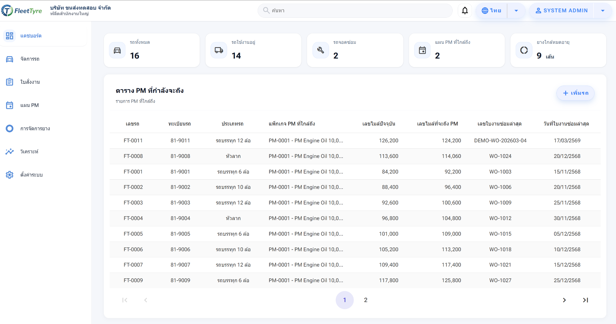Open the ใบสั่งงาน work order icon
This screenshot has height=324, width=616.
click(x=10, y=81)
